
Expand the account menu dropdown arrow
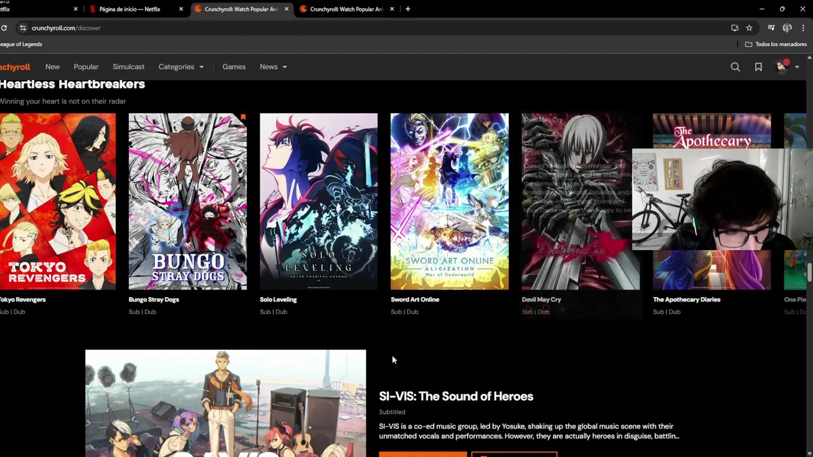(796, 67)
